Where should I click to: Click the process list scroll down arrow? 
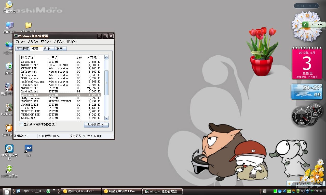(x=106, y=118)
